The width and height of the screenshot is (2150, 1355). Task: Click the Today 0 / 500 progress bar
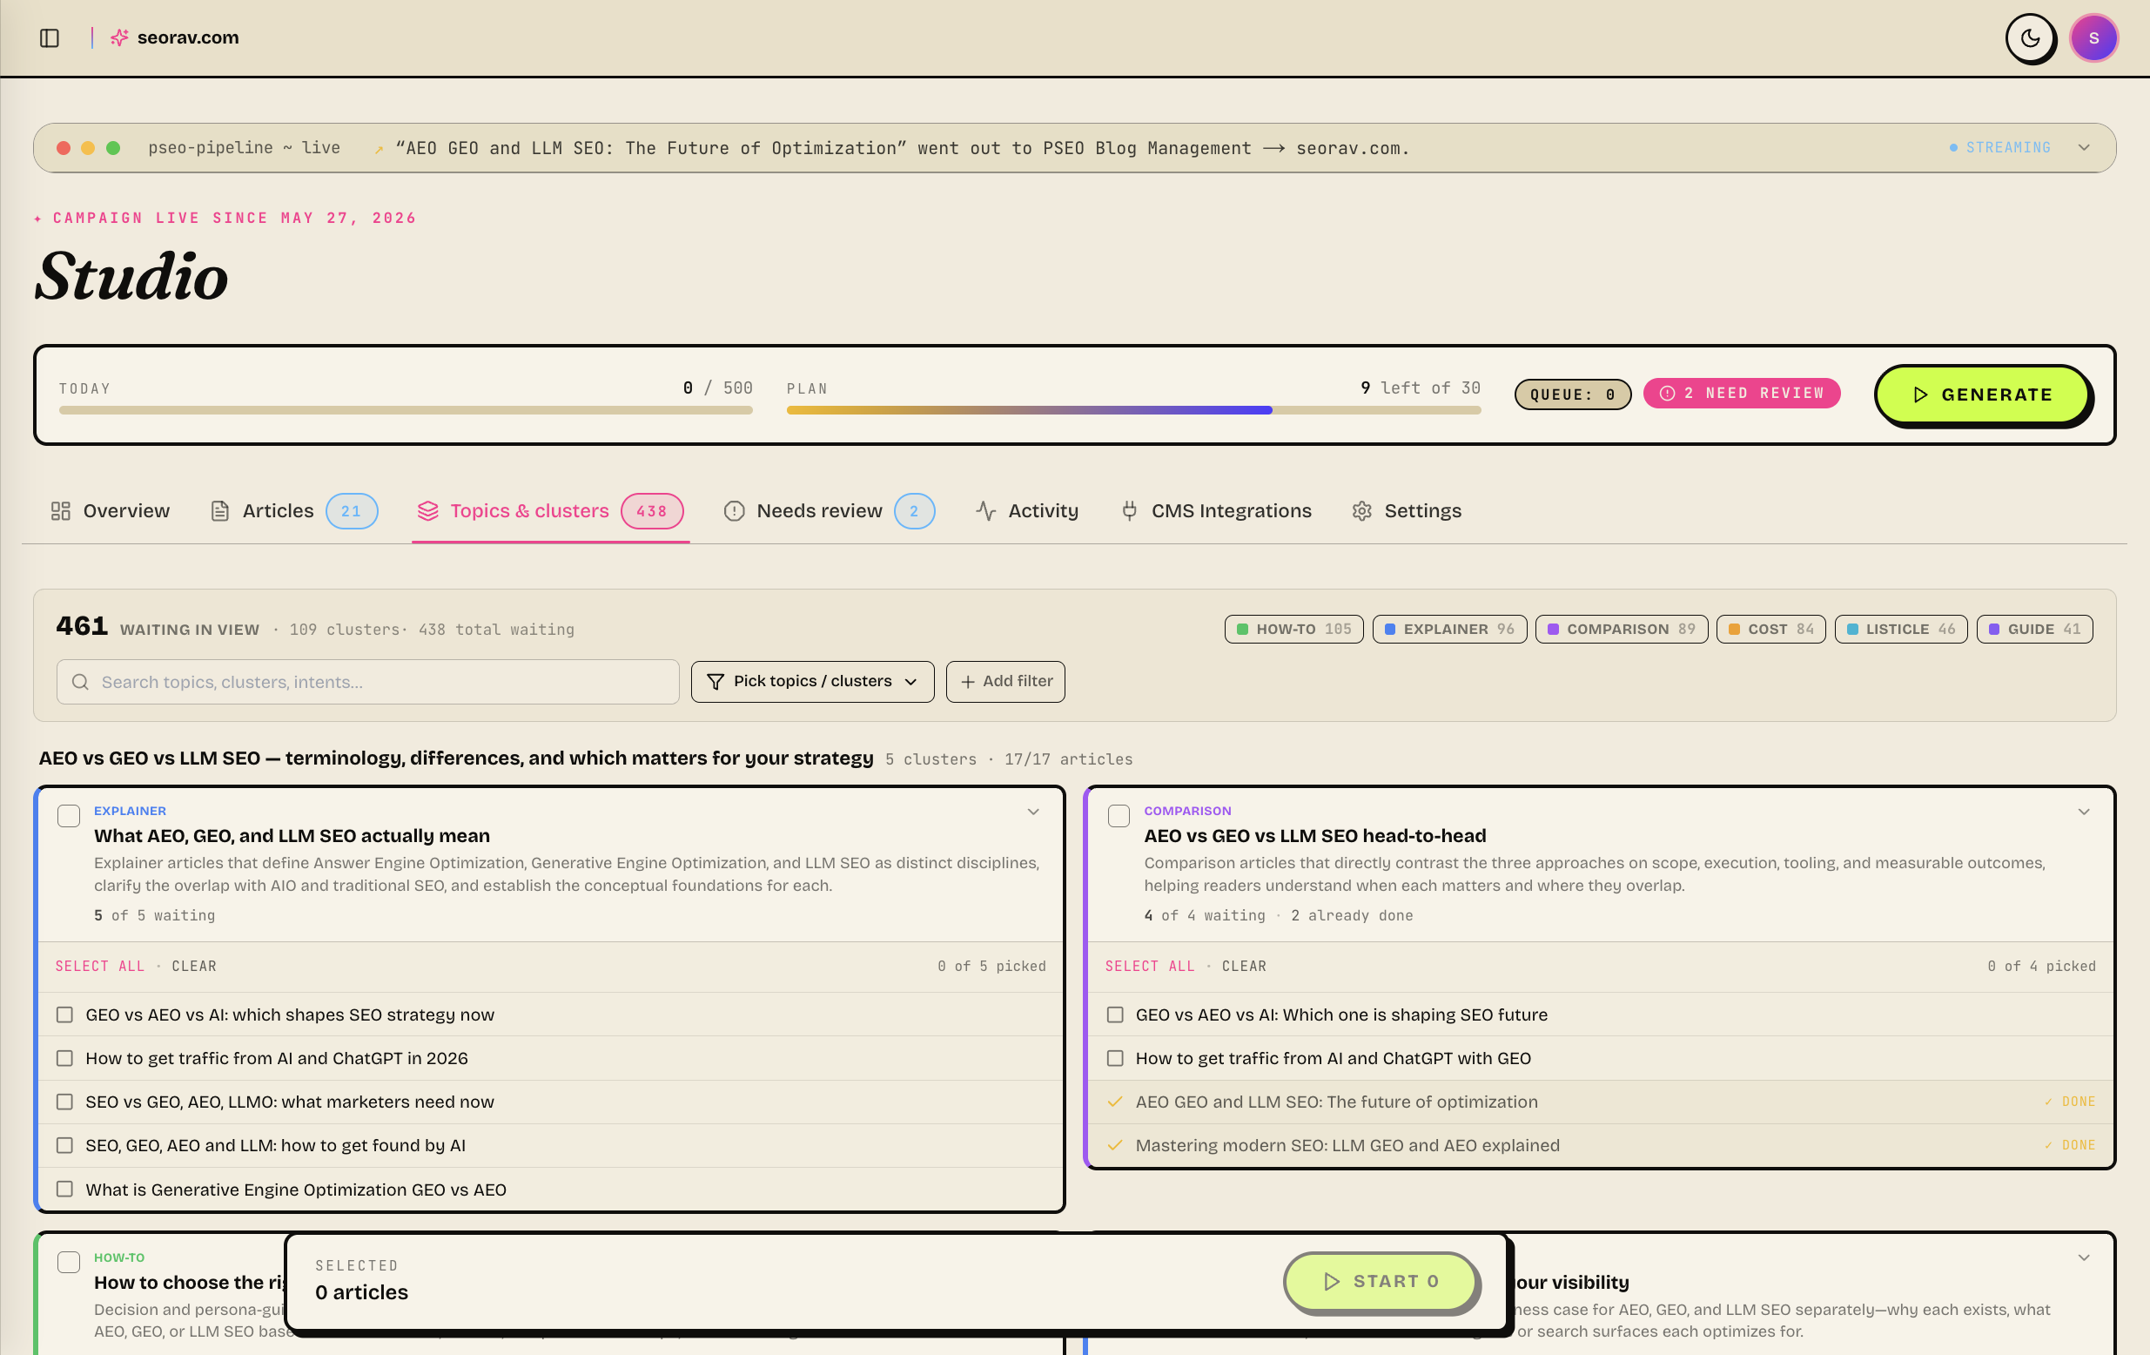[406, 410]
